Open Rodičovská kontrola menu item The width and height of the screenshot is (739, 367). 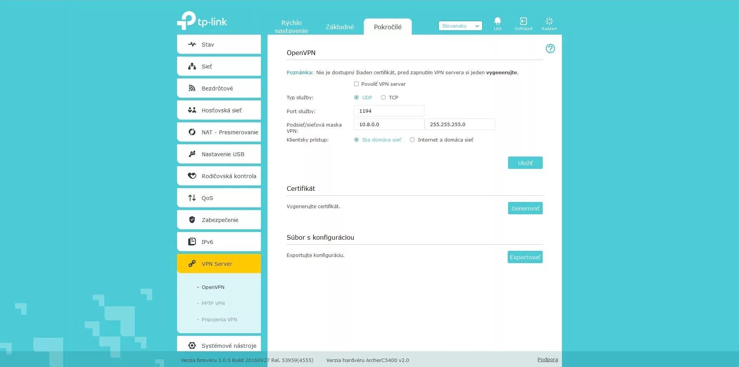(219, 176)
